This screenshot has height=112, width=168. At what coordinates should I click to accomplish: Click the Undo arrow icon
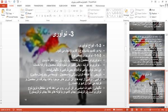pos(10,2)
